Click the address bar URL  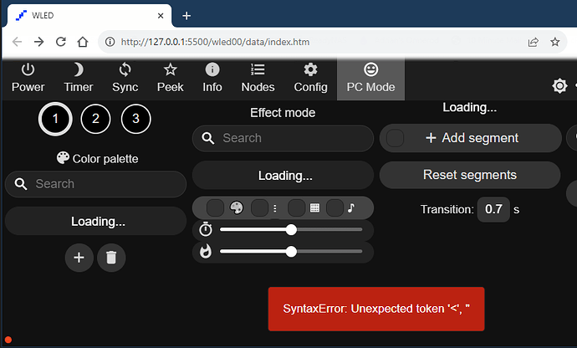pyautogui.click(x=215, y=42)
